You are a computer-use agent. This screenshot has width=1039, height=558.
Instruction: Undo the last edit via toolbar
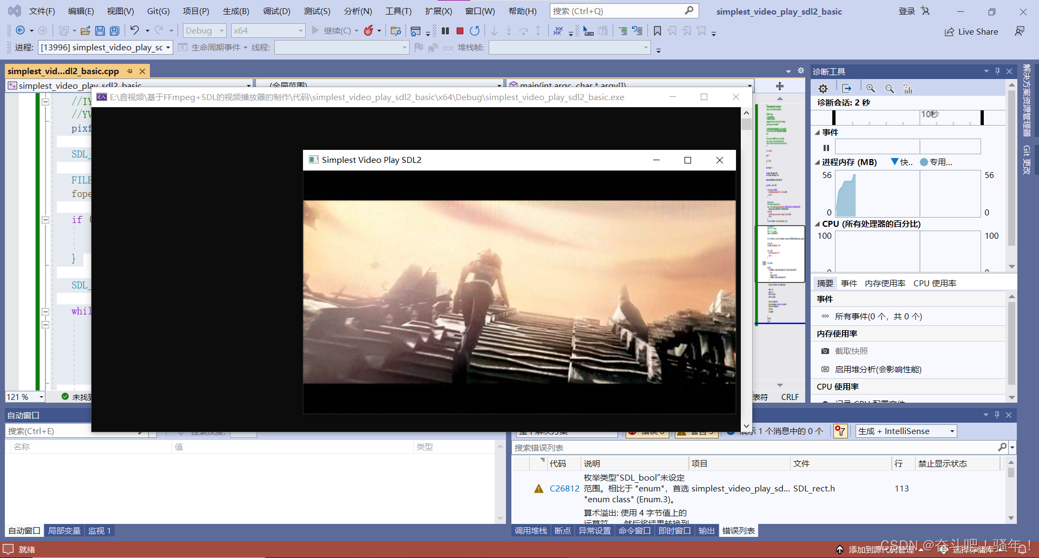(x=135, y=31)
